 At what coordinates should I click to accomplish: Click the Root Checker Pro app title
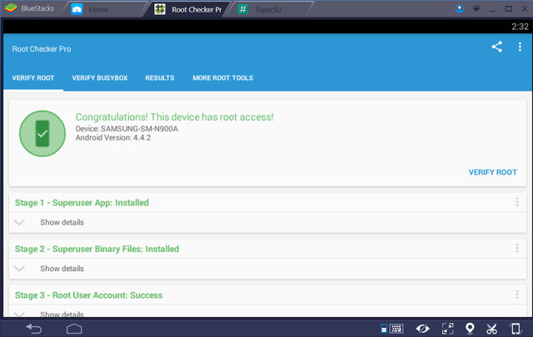[42, 49]
